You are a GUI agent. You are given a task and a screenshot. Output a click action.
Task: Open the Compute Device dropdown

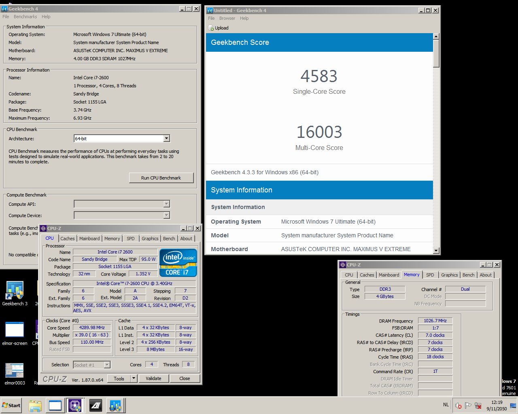[166, 215]
